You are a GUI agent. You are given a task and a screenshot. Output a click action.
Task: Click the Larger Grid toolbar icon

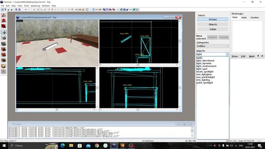click(12, 10)
